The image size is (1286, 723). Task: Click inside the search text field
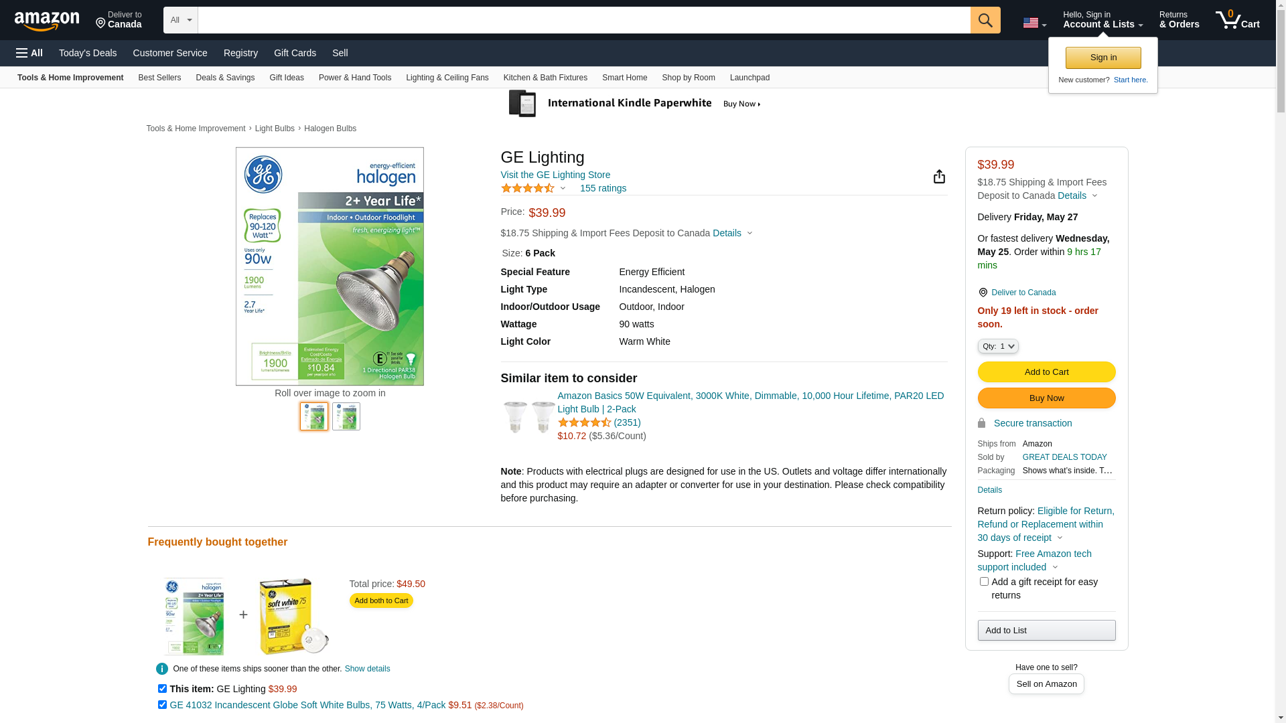point(583,20)
